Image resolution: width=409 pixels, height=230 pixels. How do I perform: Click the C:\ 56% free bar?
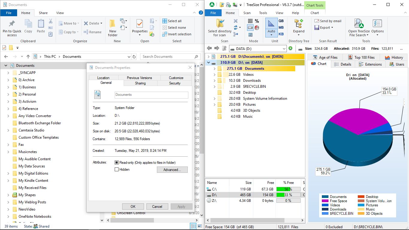click(x=288, y=189)
